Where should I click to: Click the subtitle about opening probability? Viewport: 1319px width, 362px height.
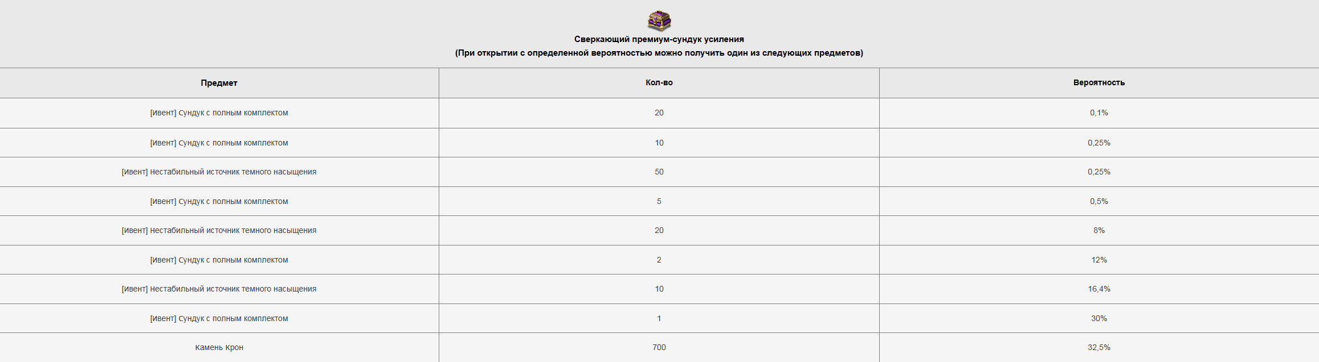click(x=659, y=53)
